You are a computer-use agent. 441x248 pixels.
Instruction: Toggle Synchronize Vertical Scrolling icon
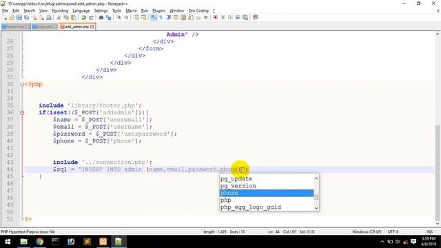136,17
